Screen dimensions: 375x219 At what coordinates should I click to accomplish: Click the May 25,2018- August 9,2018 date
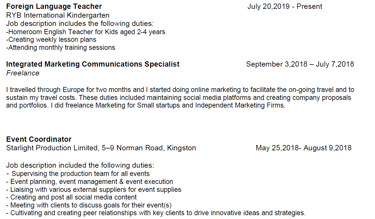click(303, 148)
